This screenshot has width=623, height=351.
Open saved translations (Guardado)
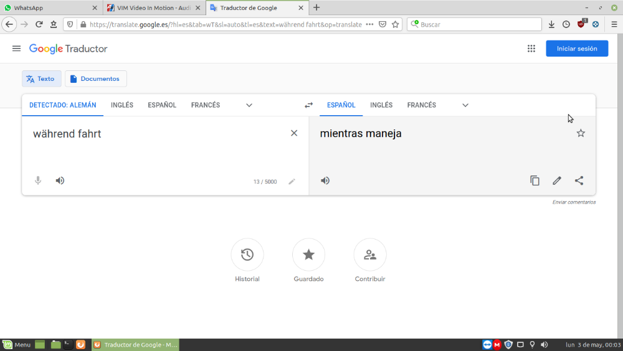click(309, 255)
